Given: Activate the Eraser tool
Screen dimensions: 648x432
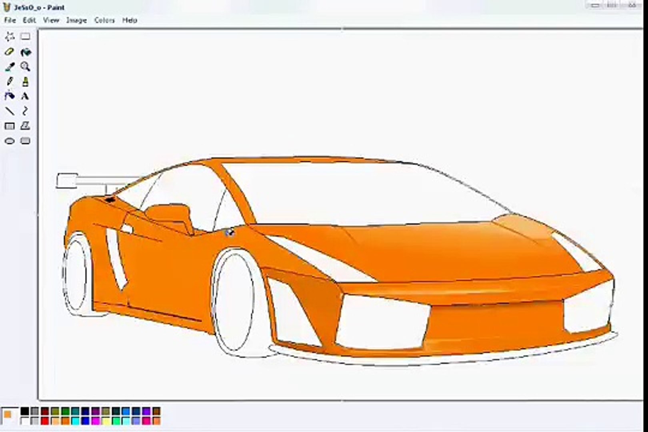Looking at the screenshot, I should 10,51.
